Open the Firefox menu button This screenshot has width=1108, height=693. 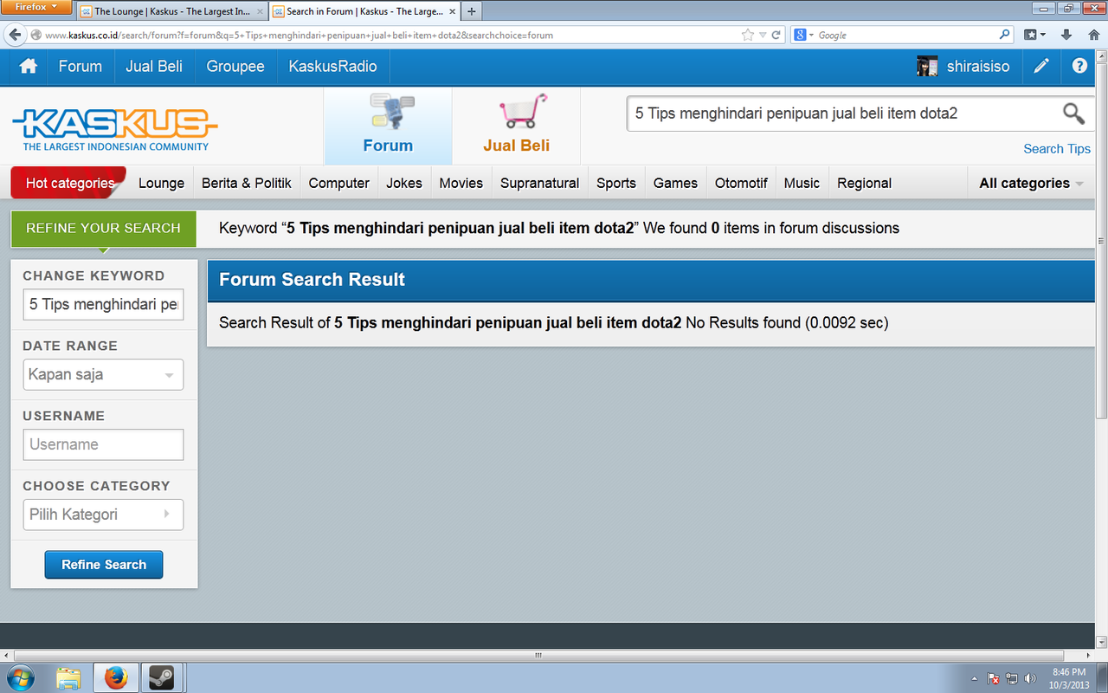click(x=36, y=7)
